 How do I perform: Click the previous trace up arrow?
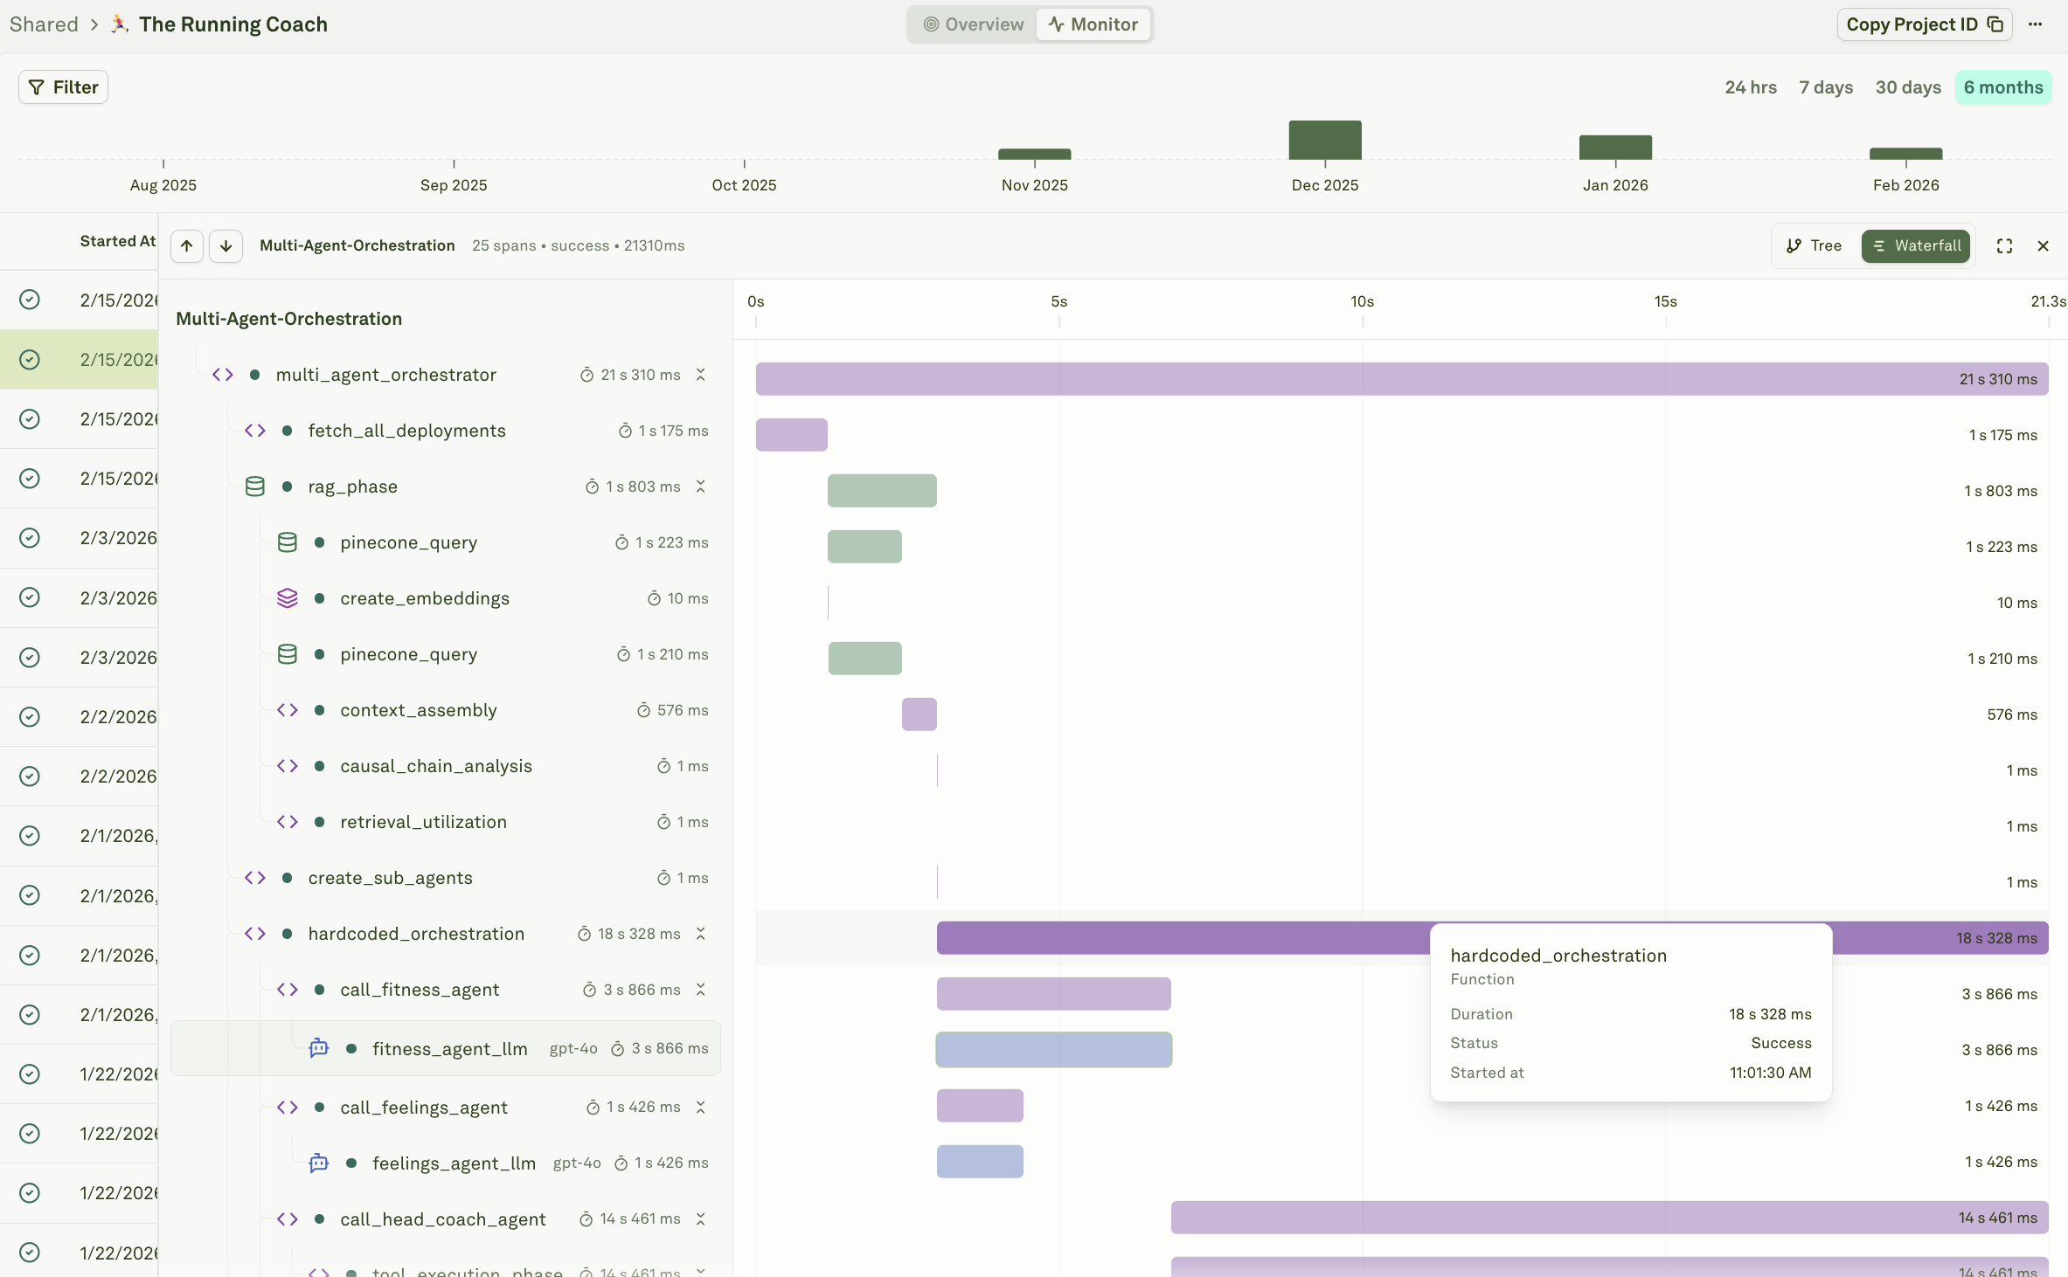187,246
